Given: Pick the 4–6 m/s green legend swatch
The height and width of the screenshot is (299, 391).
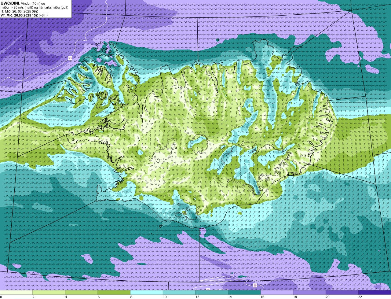Looking at the screenshot, I should coord(81,292).
